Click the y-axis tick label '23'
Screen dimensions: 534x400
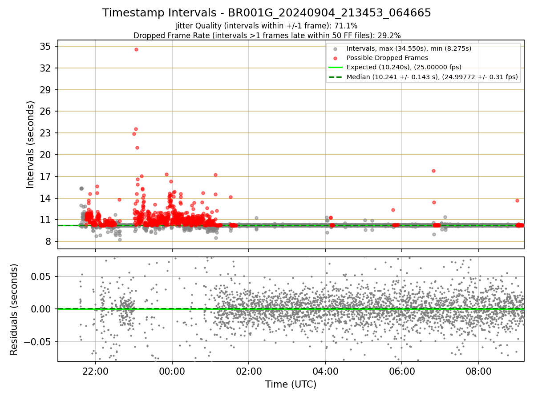pos(45,133)
